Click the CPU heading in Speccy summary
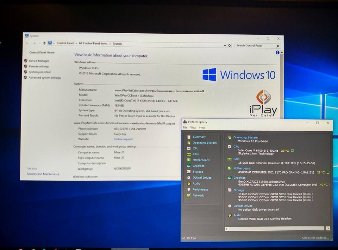 pyautogui.click(x=236, y=147)
